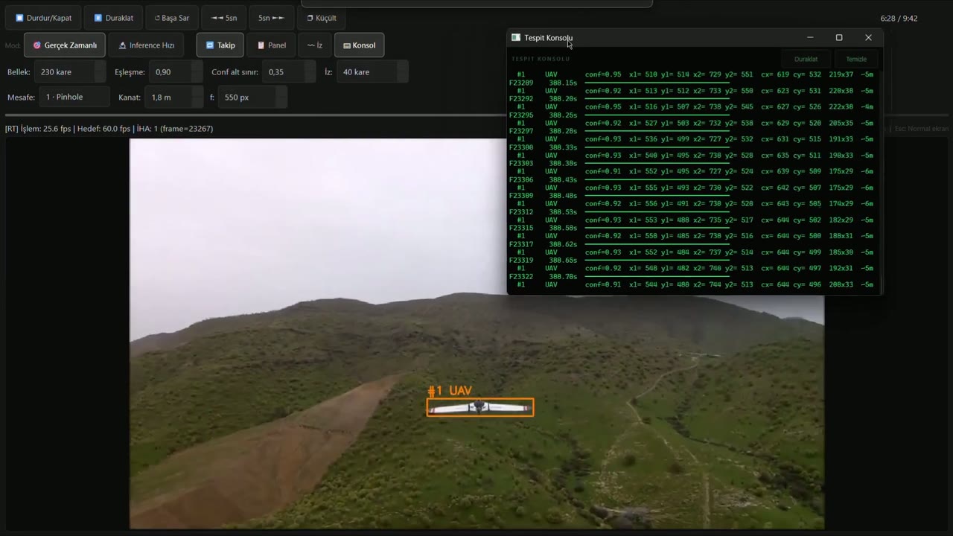Click the İz 40 kare field
The height and width of the screenshot is (536, 953).
(372, 72)
